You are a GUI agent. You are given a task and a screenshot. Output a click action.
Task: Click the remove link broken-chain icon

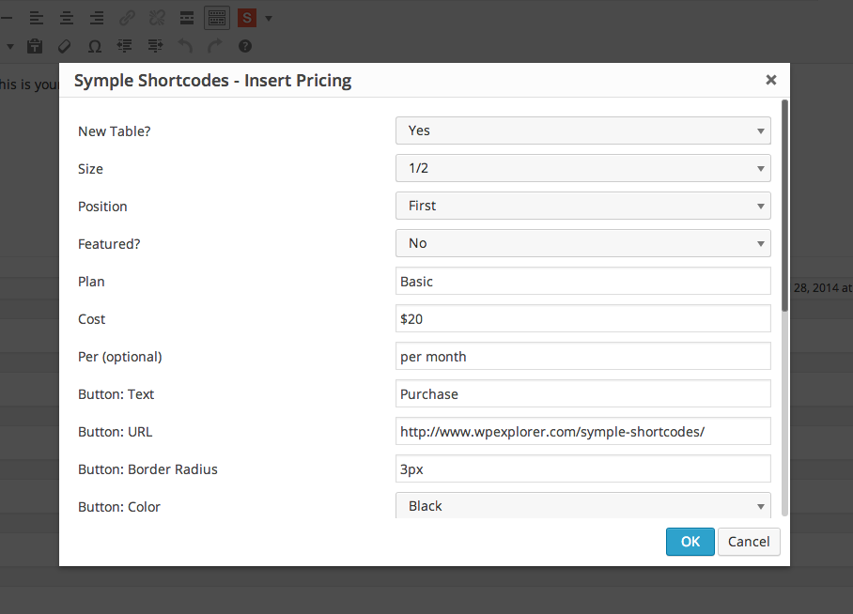tap(157, 18)
